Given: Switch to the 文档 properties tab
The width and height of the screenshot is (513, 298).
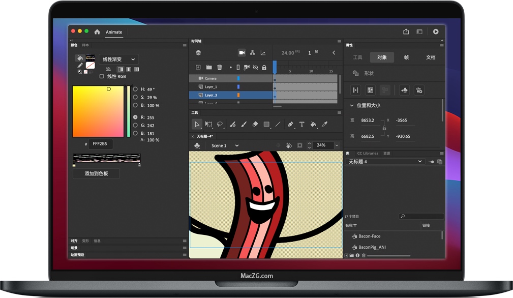Looking at the screenshot, I should coord(431,57).
